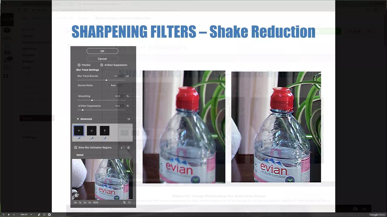Click the loupe target icon beside undock
The image size is (387, 217).
[x=129, y=203]
